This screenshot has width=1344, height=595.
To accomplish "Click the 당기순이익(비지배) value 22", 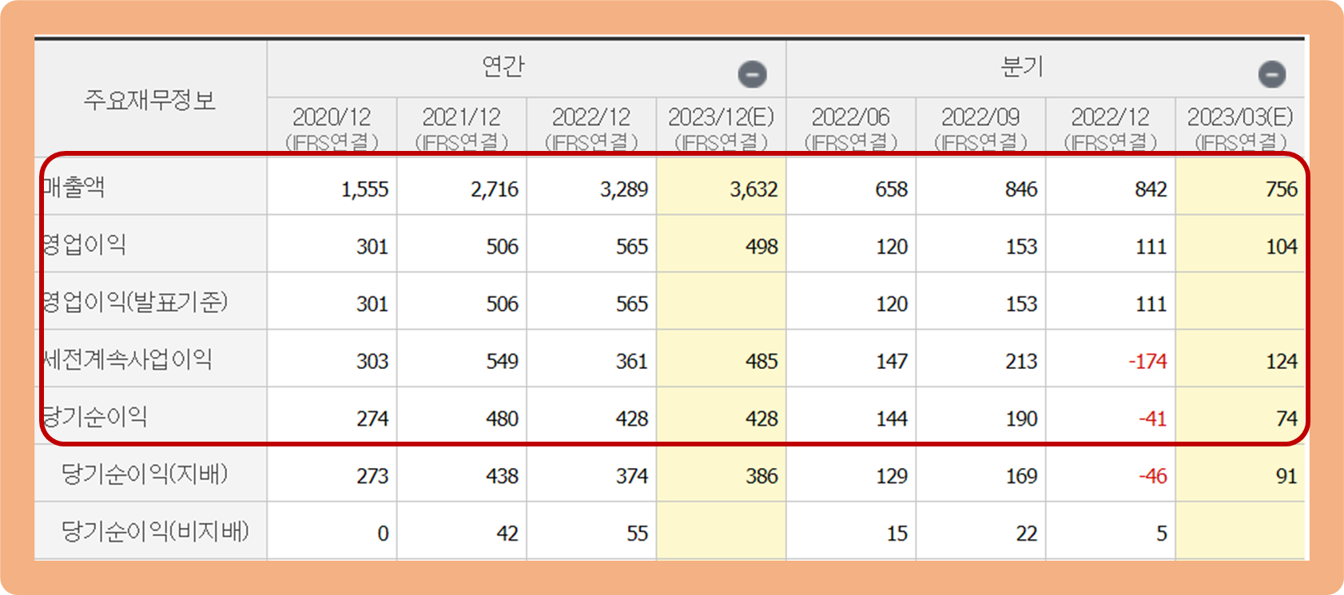I will 1027,535.
